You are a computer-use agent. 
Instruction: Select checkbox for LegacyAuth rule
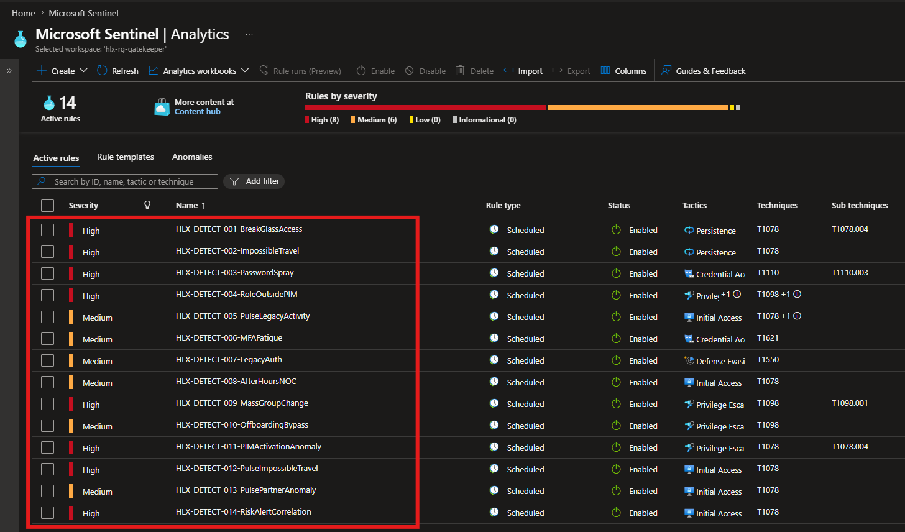47,360
